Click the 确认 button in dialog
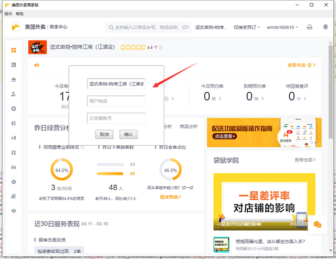 click(129, 134)
